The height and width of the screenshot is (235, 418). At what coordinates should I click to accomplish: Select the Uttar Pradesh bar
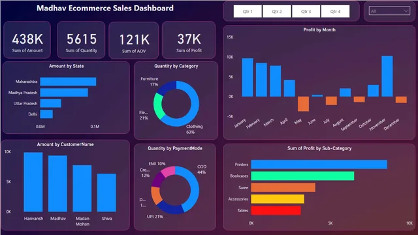[51, 103]
